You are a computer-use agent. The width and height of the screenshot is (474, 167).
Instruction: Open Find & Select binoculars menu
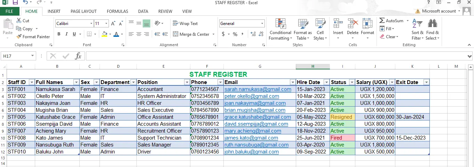pos(432,29)
